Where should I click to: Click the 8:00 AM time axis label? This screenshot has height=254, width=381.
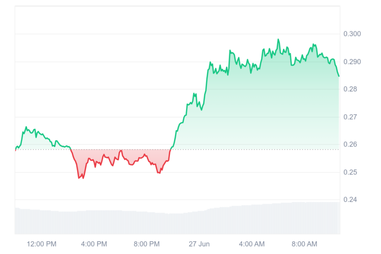(304, 244)
